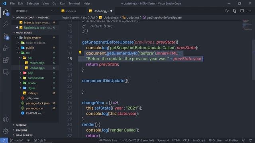Open the Manage gear icon
The height and width of the screenshot is (143, 255).
click(x=6, y=131)
